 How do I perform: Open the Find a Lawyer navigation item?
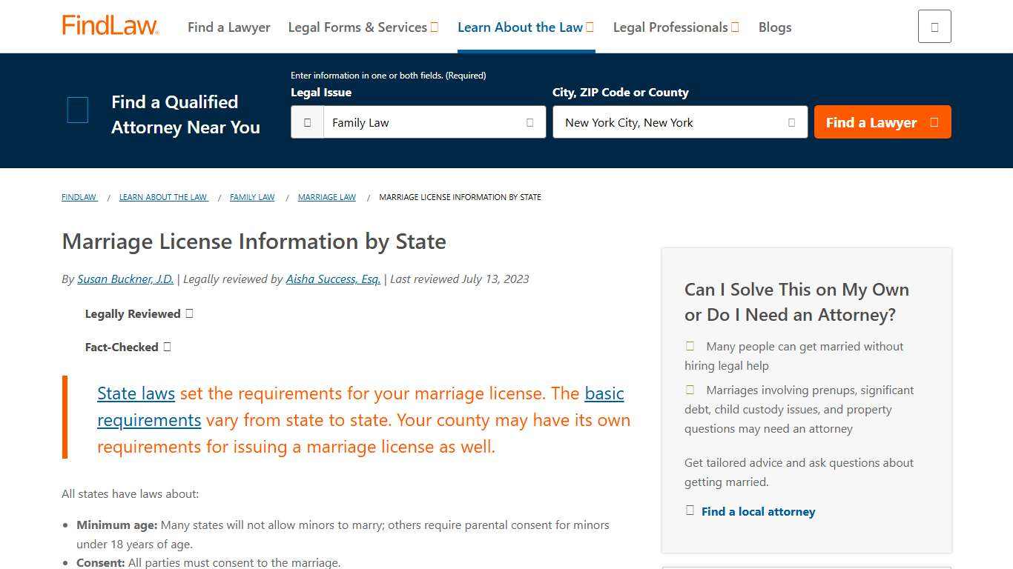(228, 27)
